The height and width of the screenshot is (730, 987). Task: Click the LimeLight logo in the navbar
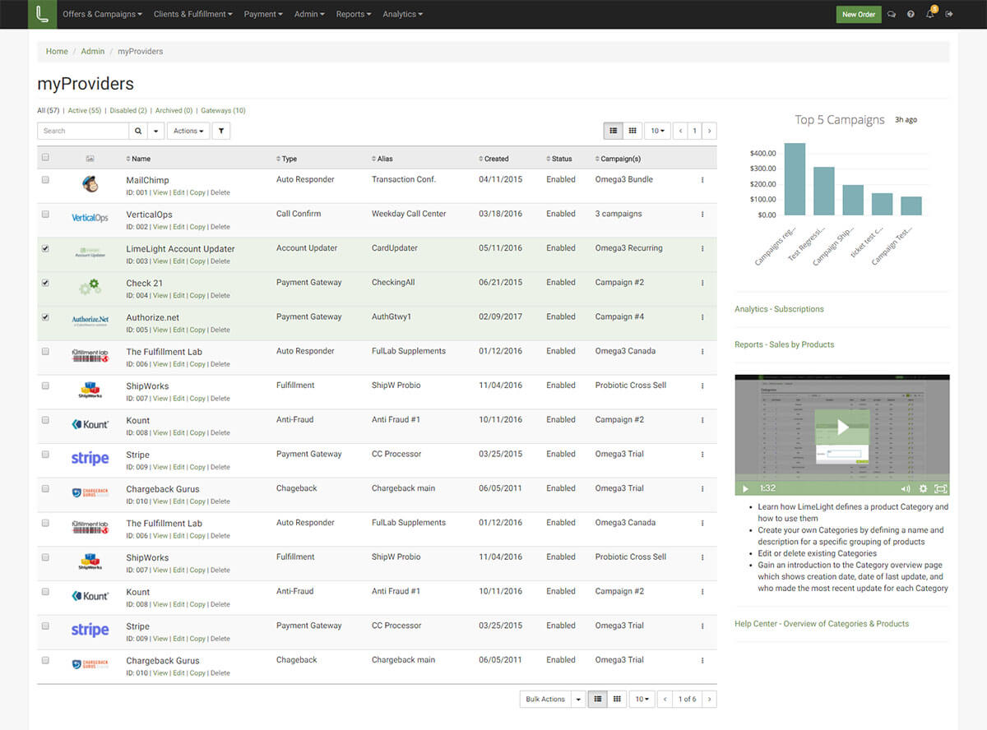coord(42,14)
